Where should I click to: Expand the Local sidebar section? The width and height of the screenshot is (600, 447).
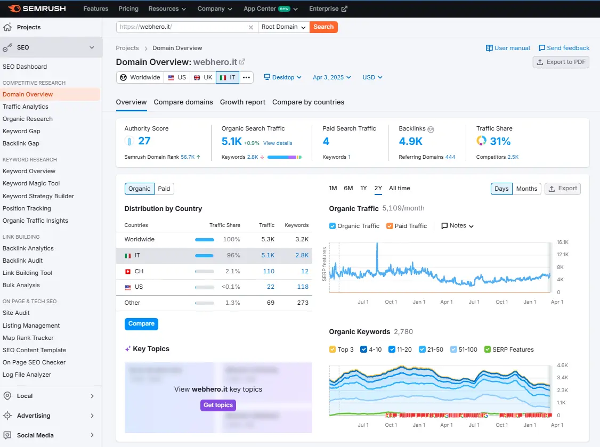(92, 396)
